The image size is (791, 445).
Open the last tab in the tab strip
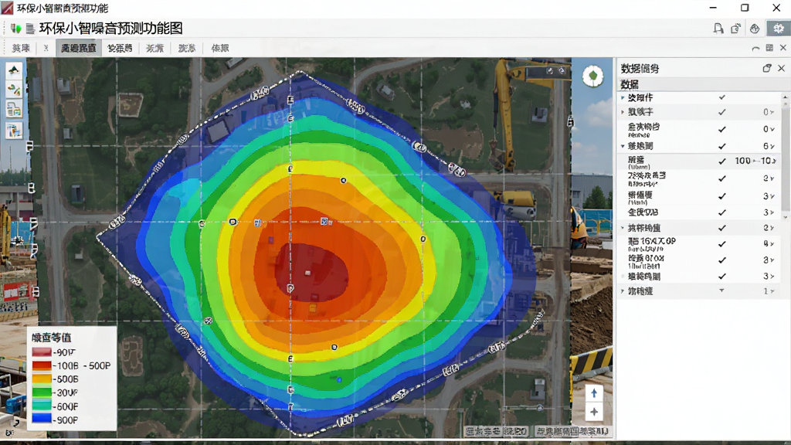pyautogui.click(x=220, y=48)
